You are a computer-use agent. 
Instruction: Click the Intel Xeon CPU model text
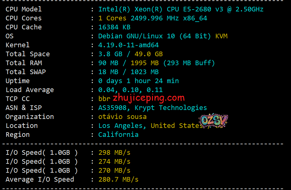(181, 9)
